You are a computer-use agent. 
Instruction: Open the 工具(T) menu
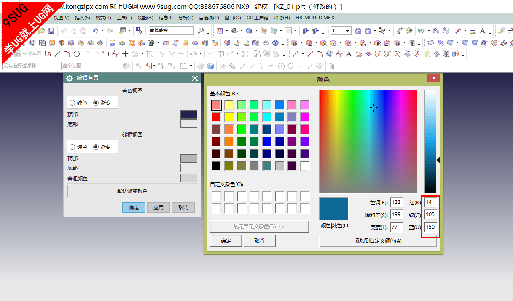[x=124, y=18]
